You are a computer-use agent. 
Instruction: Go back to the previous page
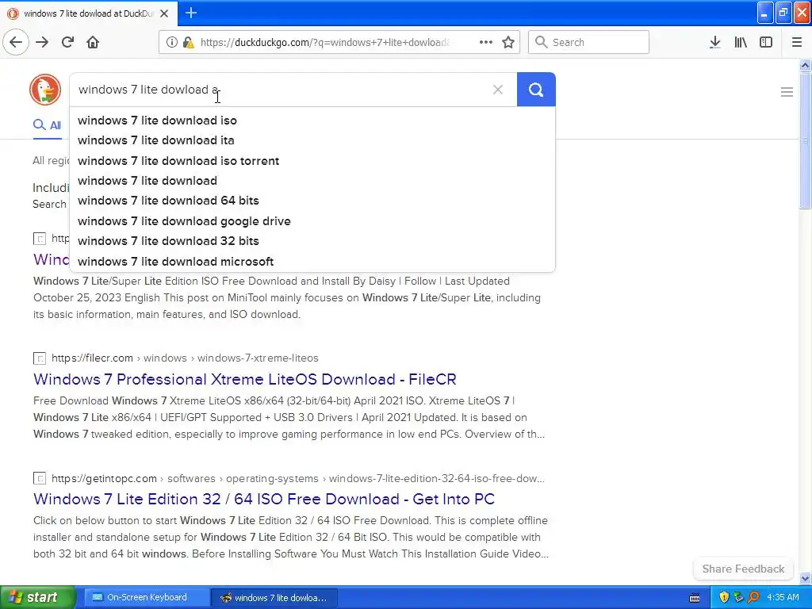point(16,43)
